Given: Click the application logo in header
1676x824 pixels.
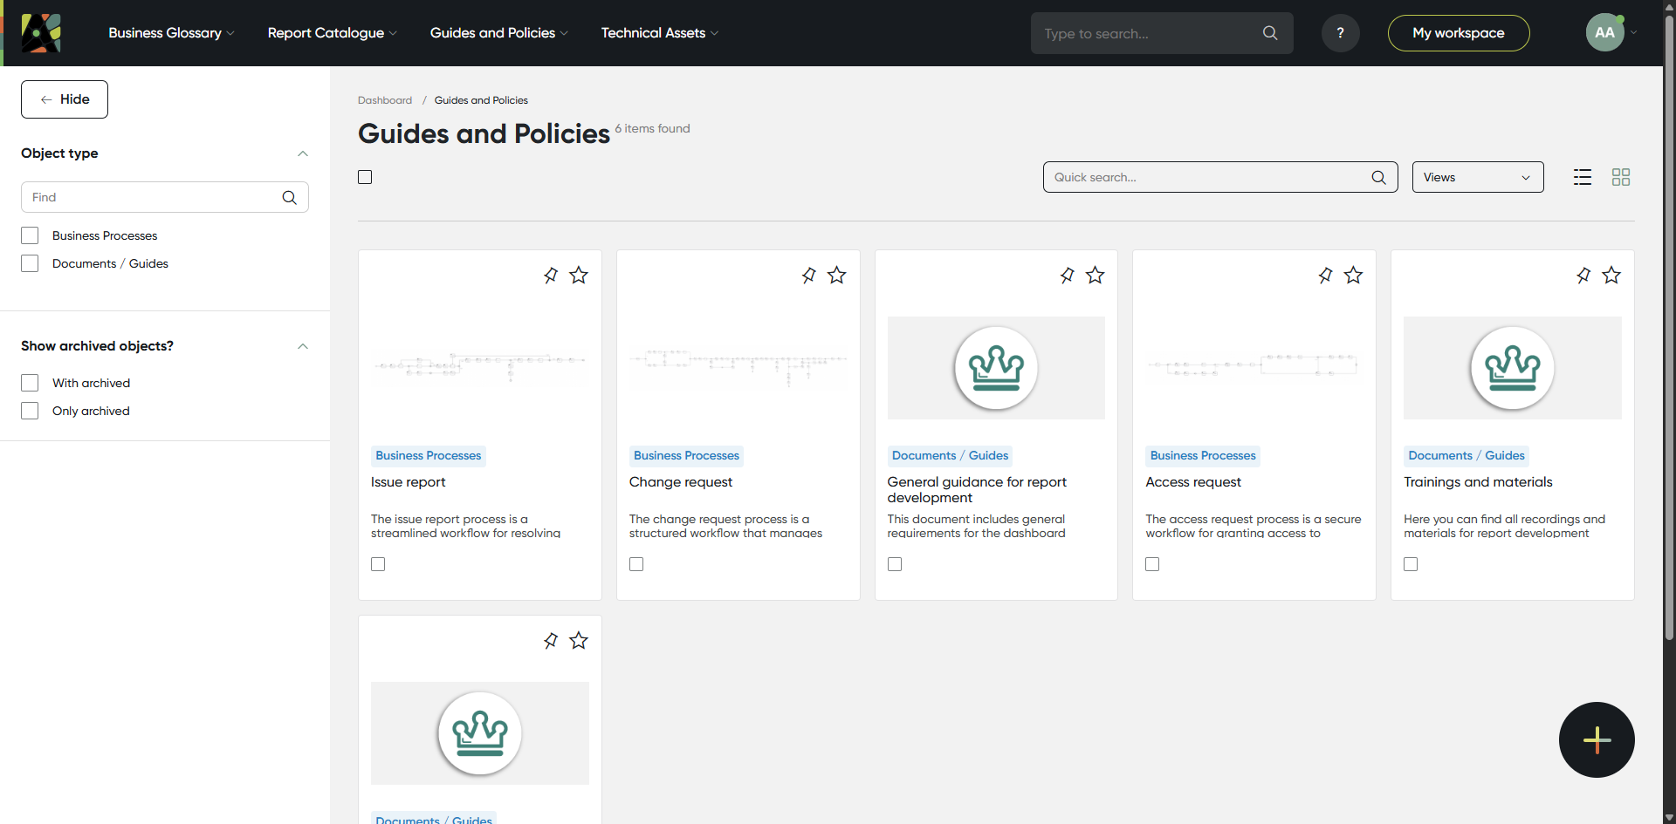Looking at the screenshot, I should click(x=41, y=33).
